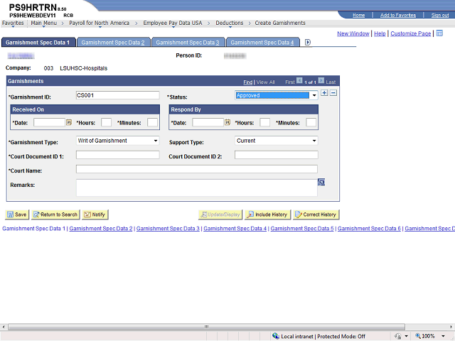The image size is (455, 341).
Task: Click the Court Name input field
Action: 196,169
